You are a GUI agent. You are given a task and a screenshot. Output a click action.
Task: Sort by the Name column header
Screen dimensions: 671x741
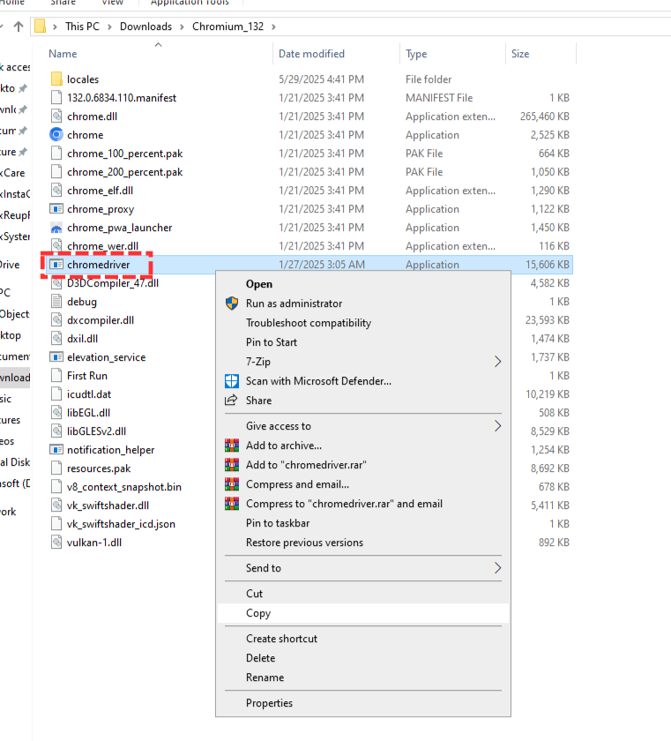click(x=63, y=54)
